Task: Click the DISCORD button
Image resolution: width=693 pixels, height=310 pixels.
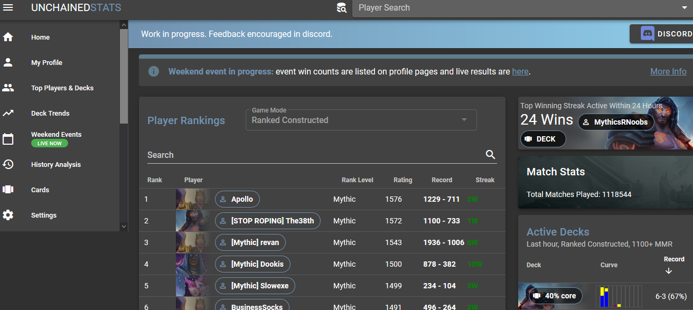Action: pos(661,34)
